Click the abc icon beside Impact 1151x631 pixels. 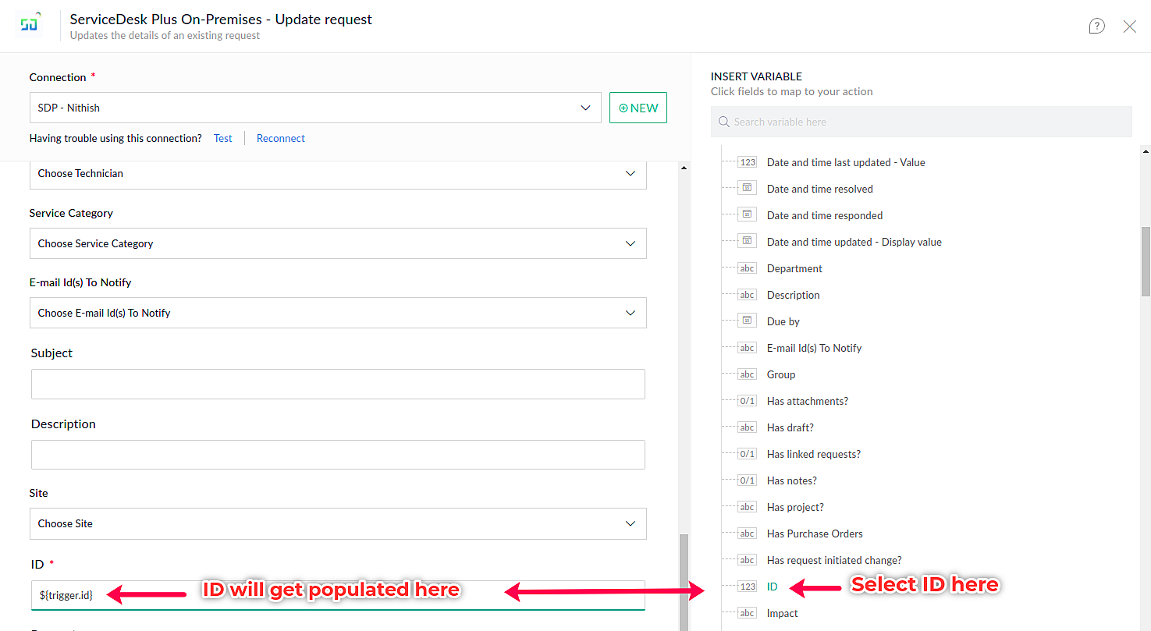[748, 613]
